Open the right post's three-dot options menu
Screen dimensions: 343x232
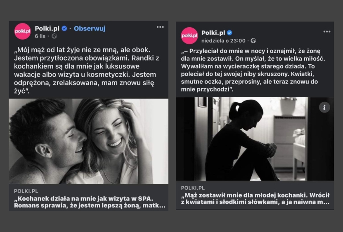tap(327, 32)
